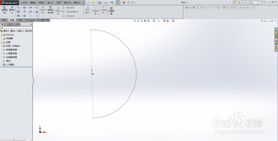Screen dimensions: 278x141
Task: Open the 文件(F) menu
Action: pyautogui.click(x=25, y=2)
